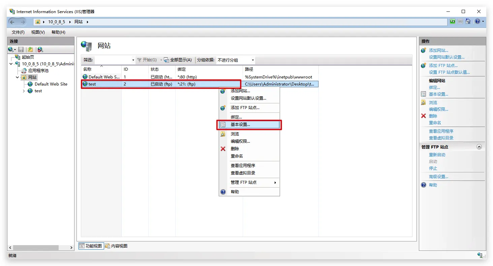Viewport: 493px width, 266px height.
Task: Click the 基本设置... link in 操作 panel
Action: 438,94
